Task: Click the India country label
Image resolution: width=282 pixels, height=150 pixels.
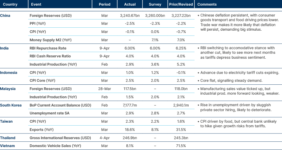Action: coord(5,48)
